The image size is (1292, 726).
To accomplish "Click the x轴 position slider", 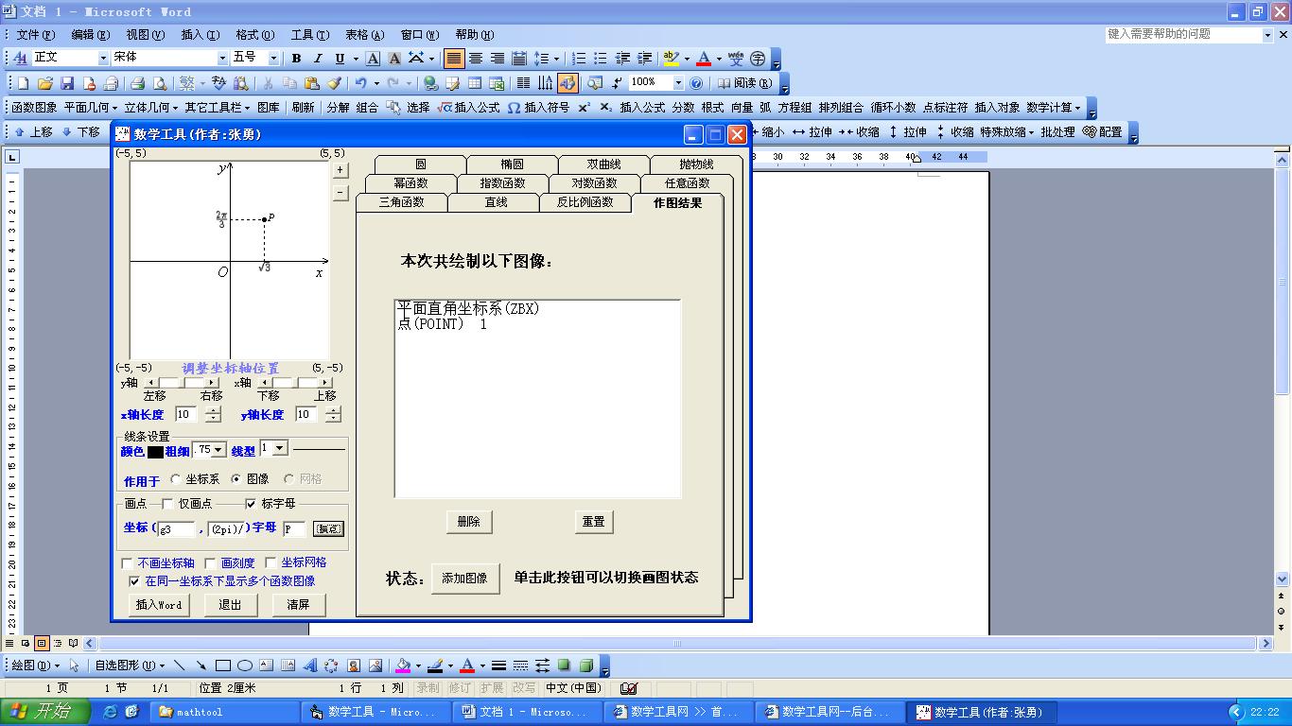I will (297, 383).
